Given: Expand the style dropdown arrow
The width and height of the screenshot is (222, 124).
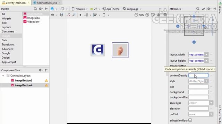Looking at the screenshot, I should tap(206, 81).
